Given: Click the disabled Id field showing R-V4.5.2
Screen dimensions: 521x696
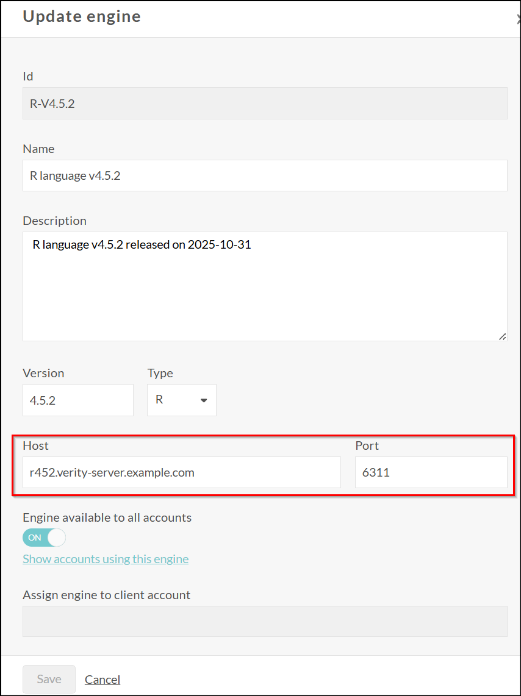Looking at the screenshot, I should [265, 103].
